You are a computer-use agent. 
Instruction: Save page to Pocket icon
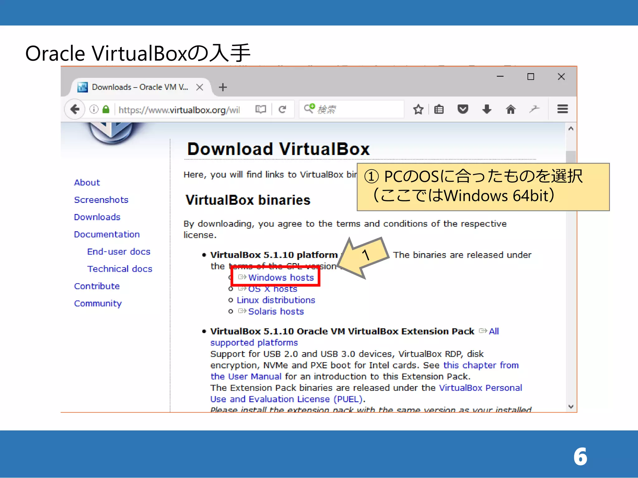pos(463,109)
